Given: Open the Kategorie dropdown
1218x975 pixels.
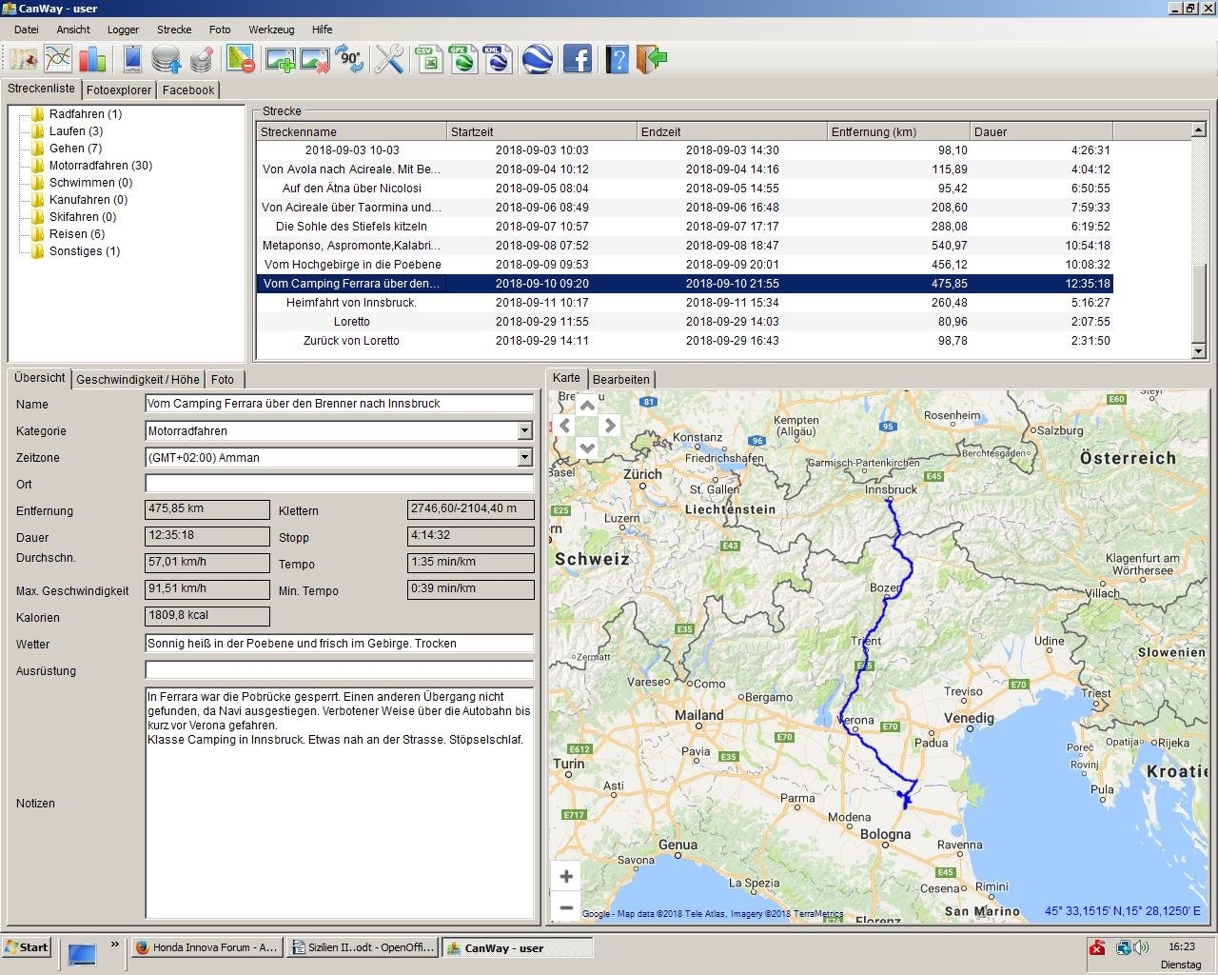Looking at the screenshot, I should point(524,431).
